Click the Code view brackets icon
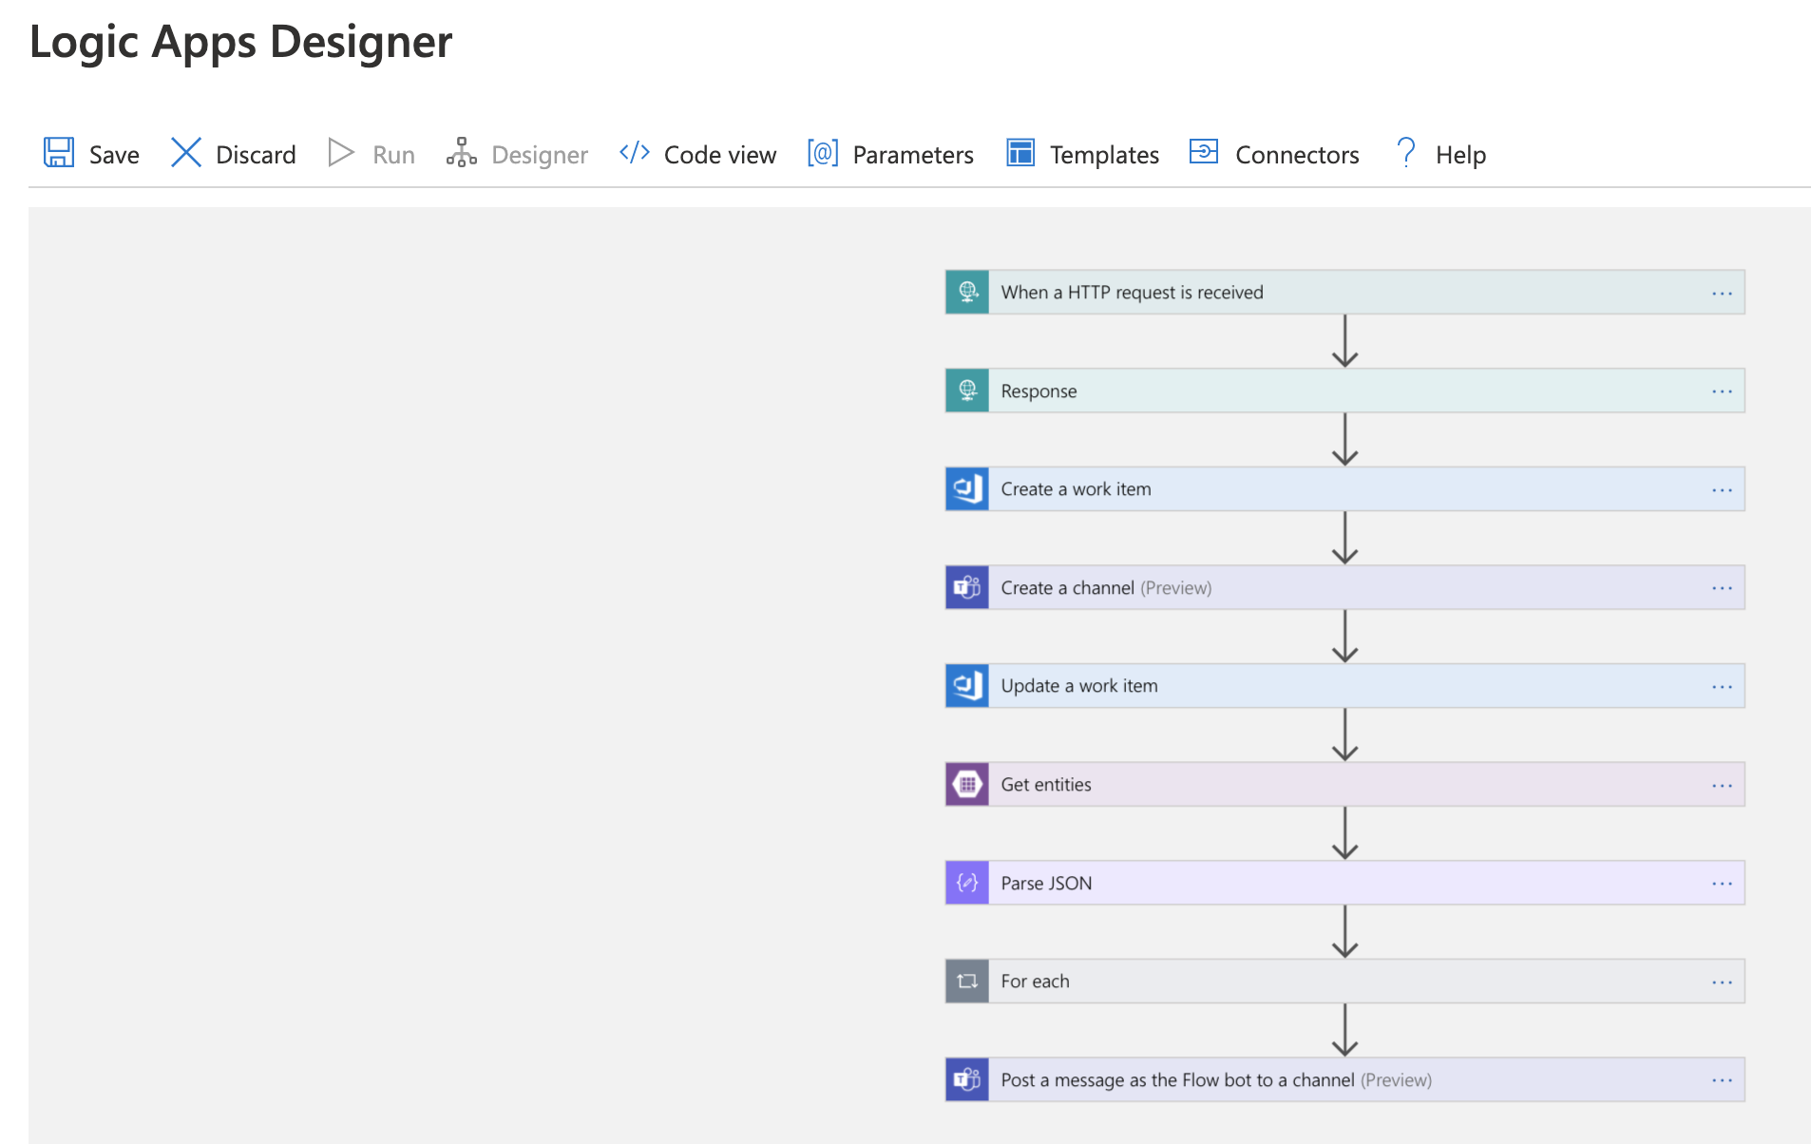This screenshot has height=1144, width=1811. pos(634,152)
